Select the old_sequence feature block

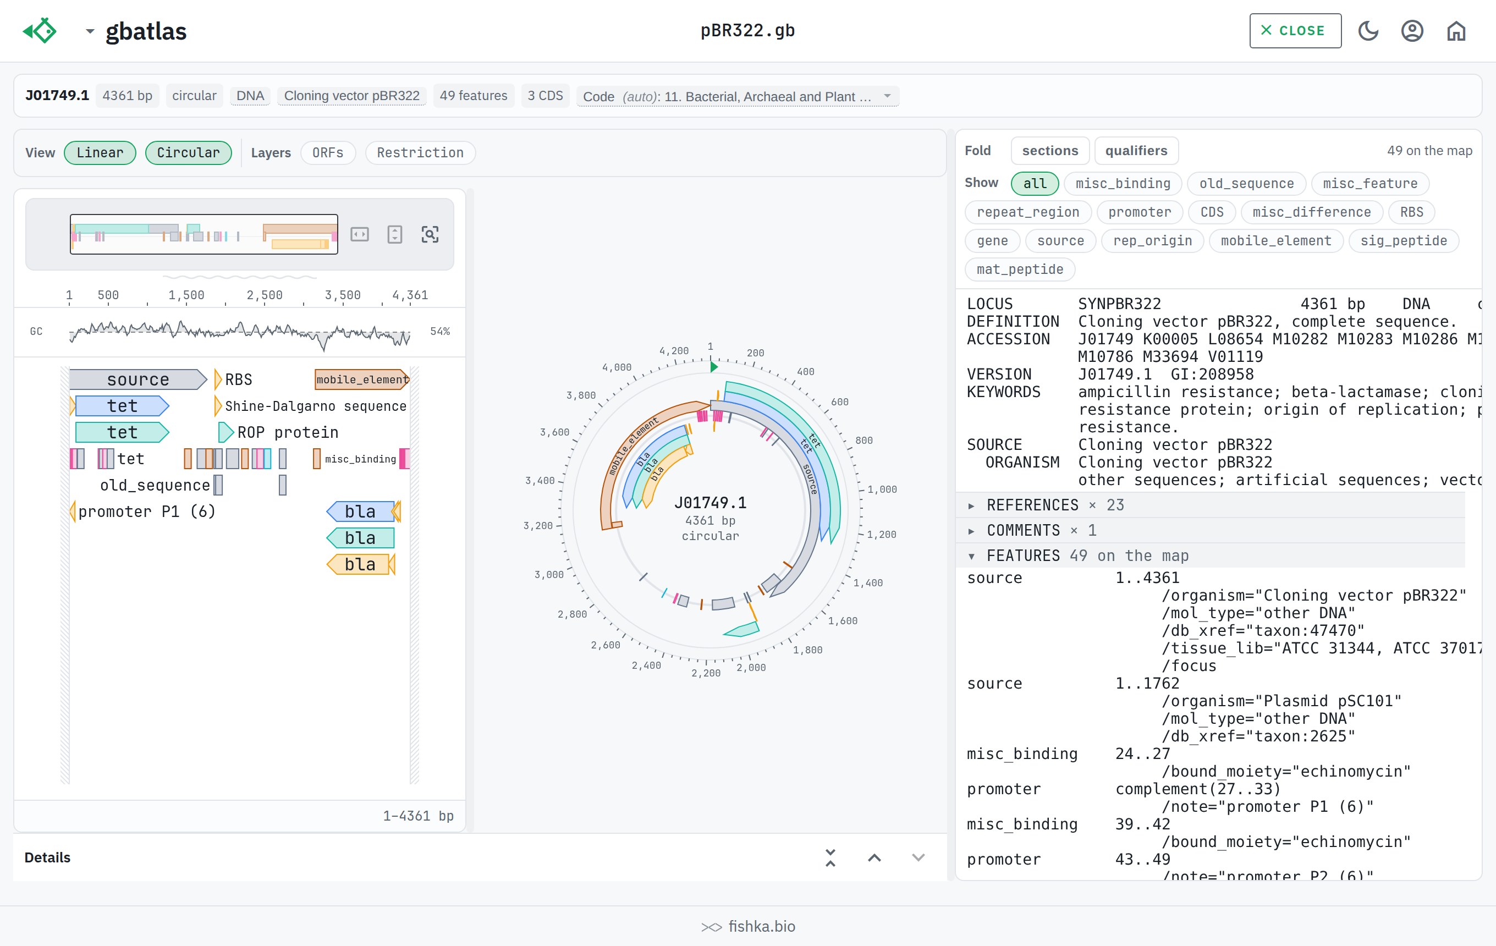(x=218, y=485)
